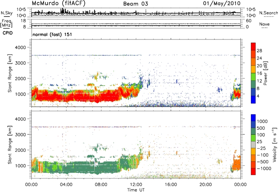This screenshot has height=192, width=278.
Task: Click the McMurdo (fitACF) plot title
Action: point(58,3)
